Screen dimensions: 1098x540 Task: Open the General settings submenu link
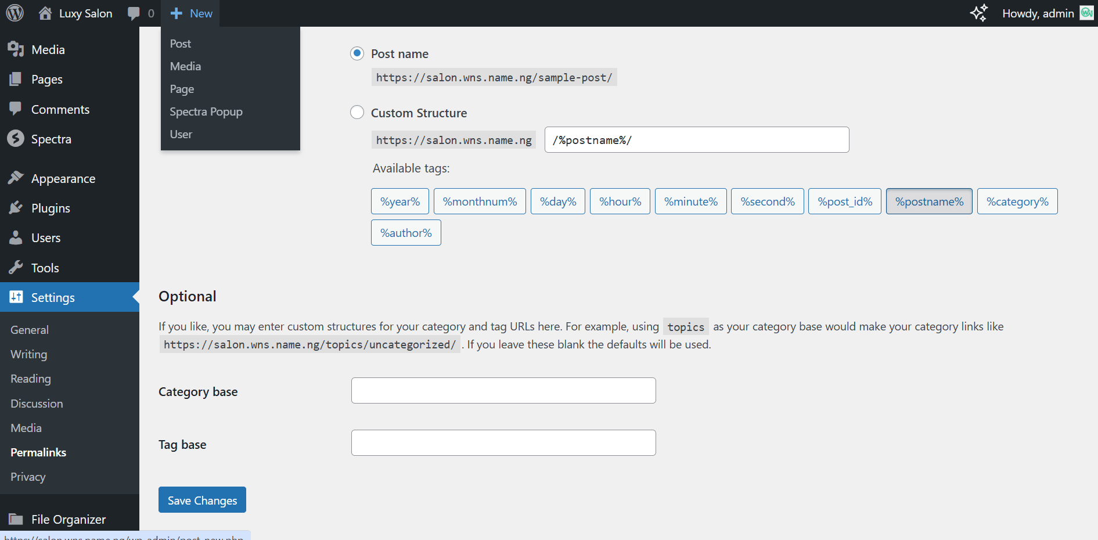(x=30, y=330)
